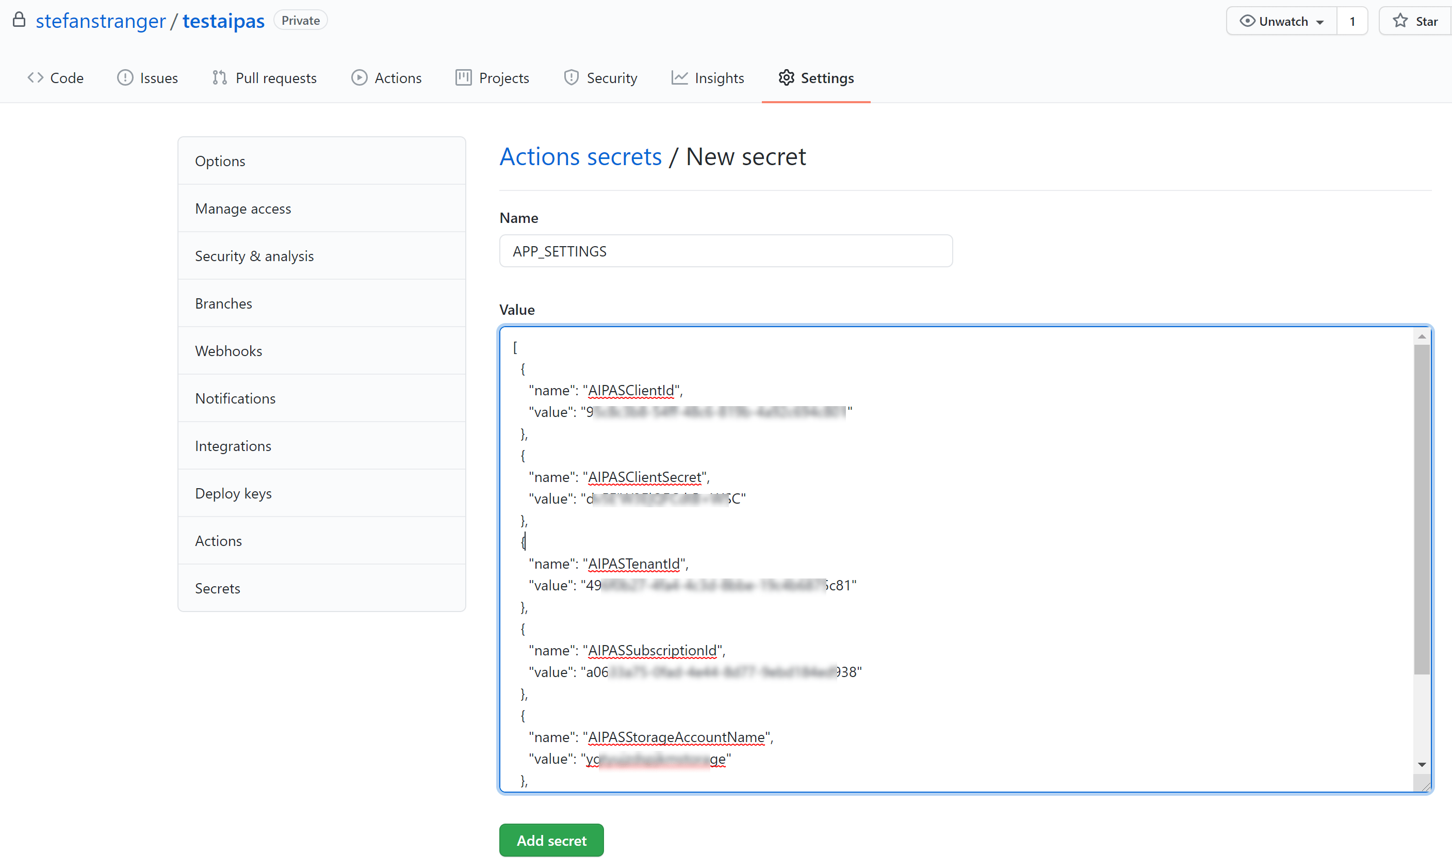Click the Pull requests branch icon

pyautogui.click(x=219, y=78)
